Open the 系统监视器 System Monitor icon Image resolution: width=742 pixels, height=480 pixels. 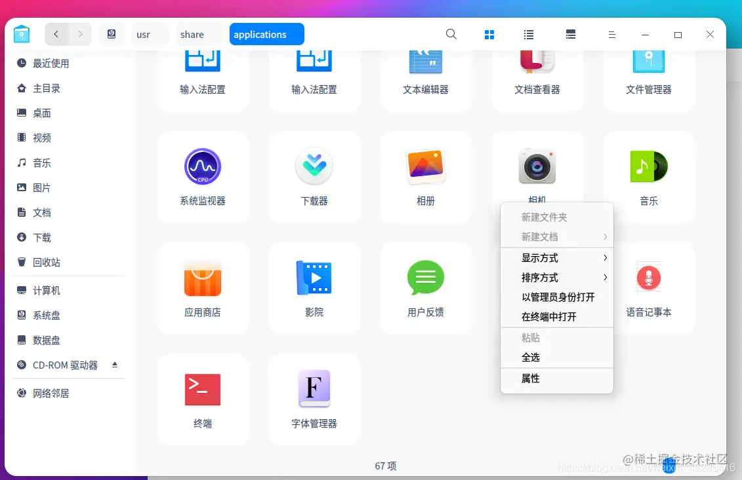(203, 166)
